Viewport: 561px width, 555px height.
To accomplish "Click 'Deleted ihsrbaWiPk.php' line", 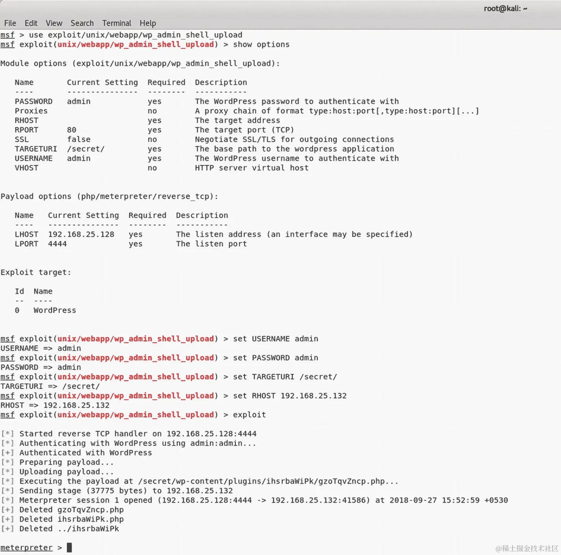I will point(62,519).
